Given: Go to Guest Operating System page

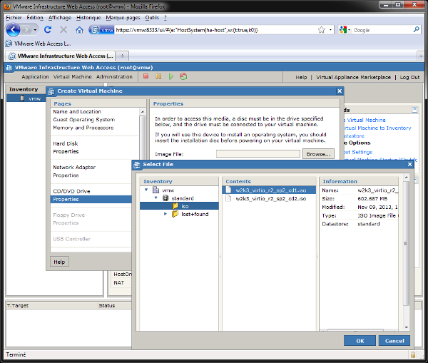Looking at the screenshot, I should click(x=83, y=120).
